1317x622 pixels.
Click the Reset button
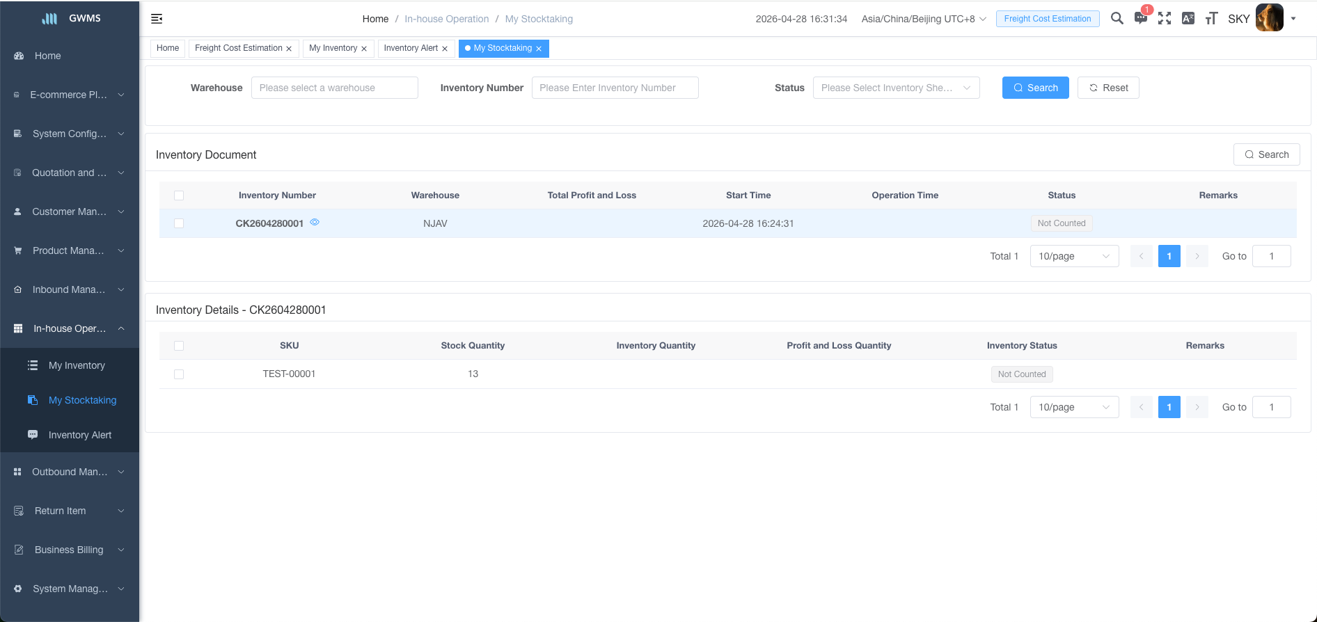point(1108,88)
